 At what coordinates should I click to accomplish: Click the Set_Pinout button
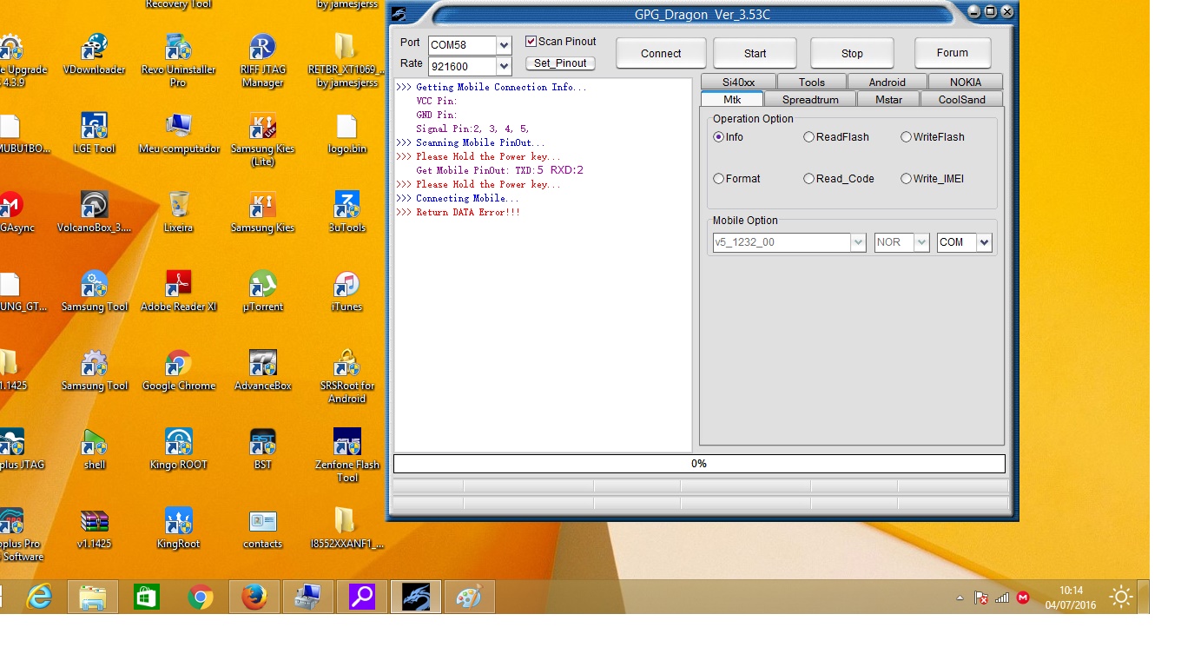click(x=560, y=63)
